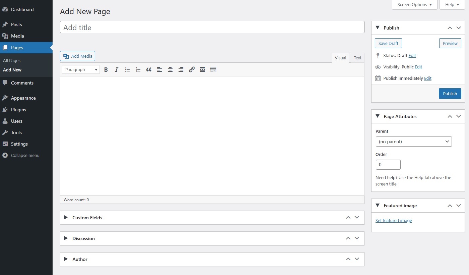The image size is (469, 275).
Task: Open the Set featured image link
Action: coord(394,220)
